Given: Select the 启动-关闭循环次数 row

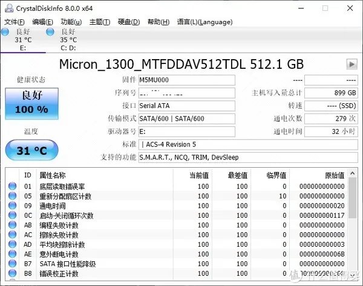Looking at the screenshot, I should pyautogui.click(x=177, y=215).
